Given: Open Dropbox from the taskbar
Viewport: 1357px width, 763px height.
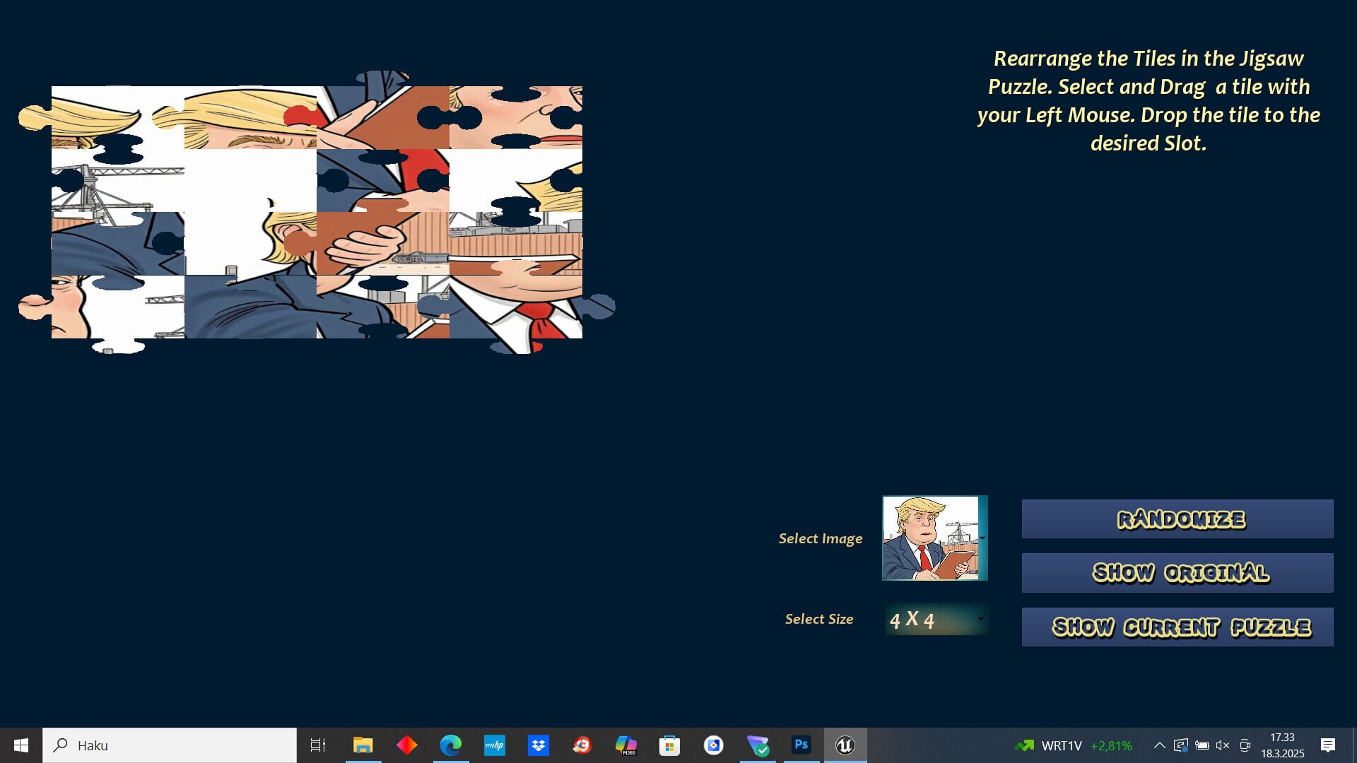Looking at the screenshot, I should [539, 745].
